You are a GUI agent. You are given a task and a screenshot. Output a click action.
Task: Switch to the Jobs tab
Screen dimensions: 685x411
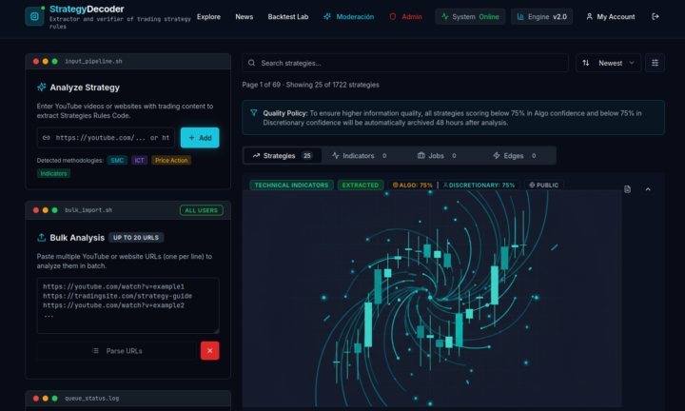click(x=437, y=155)
